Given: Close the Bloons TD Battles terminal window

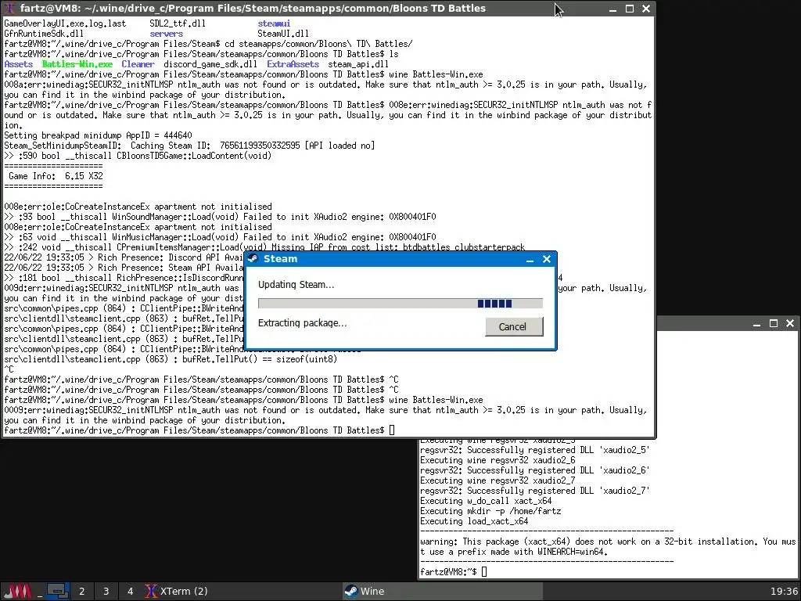Looking at the screenshot, I should point(645,9).
